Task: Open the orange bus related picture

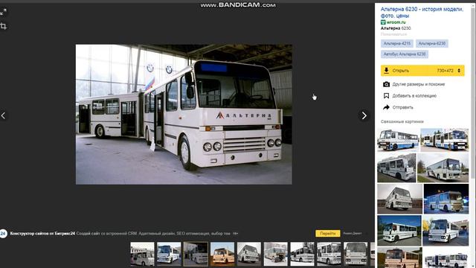Action: coord(399,258)
